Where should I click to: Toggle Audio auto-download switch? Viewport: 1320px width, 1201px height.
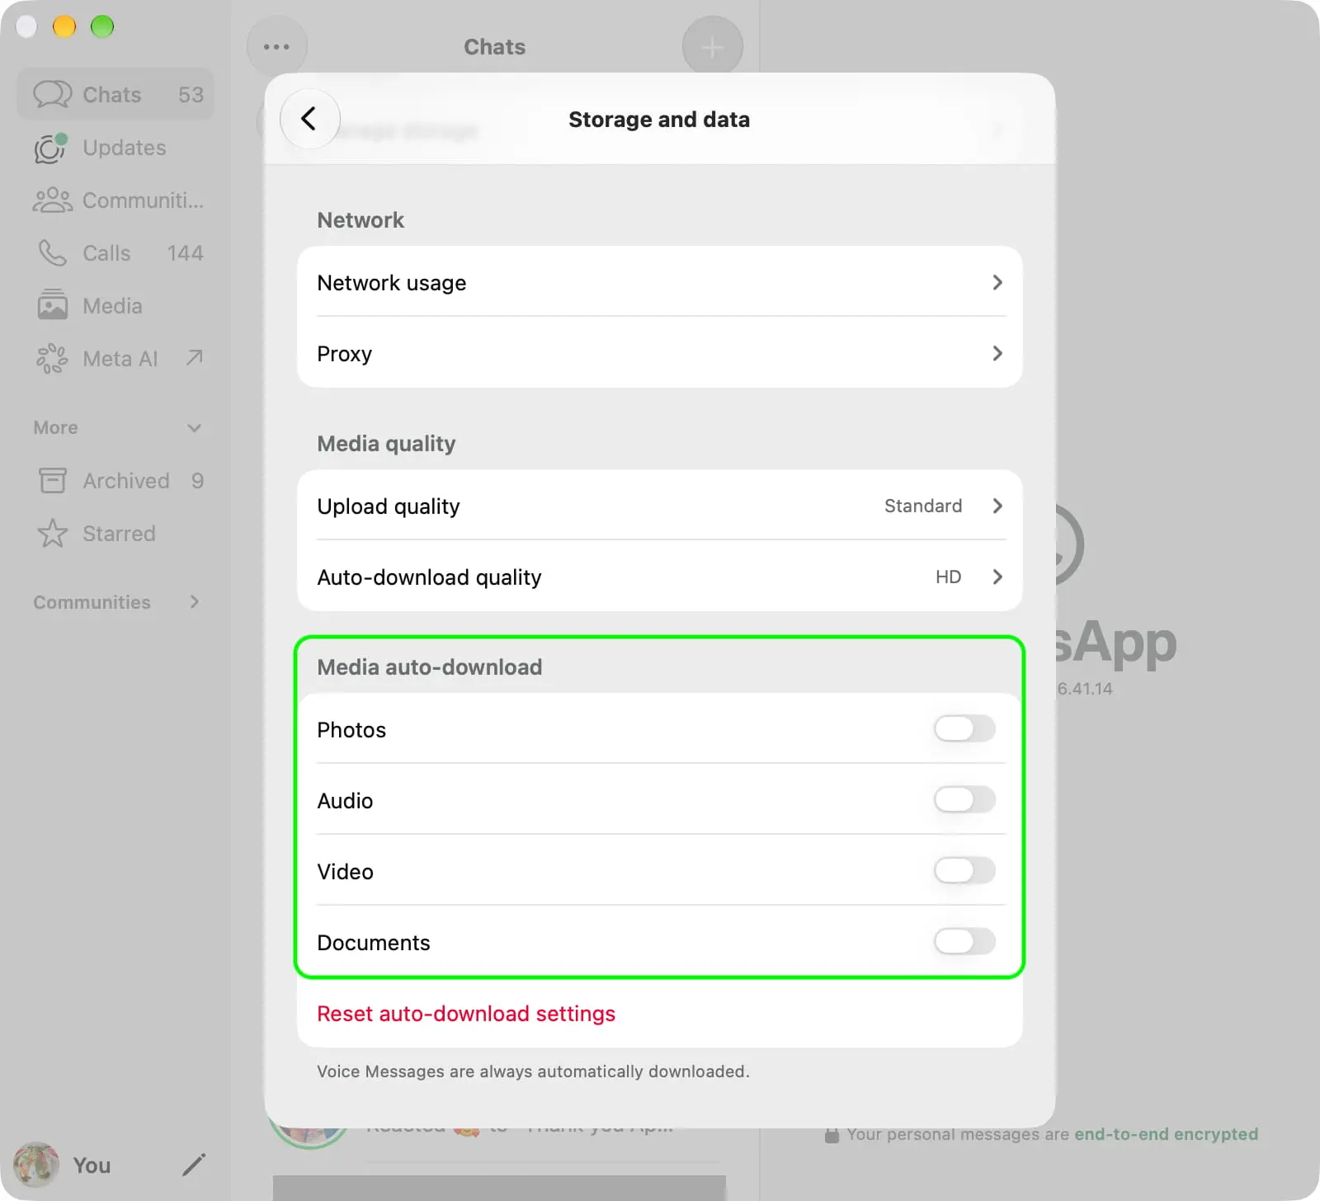click(x=964, y=800)
